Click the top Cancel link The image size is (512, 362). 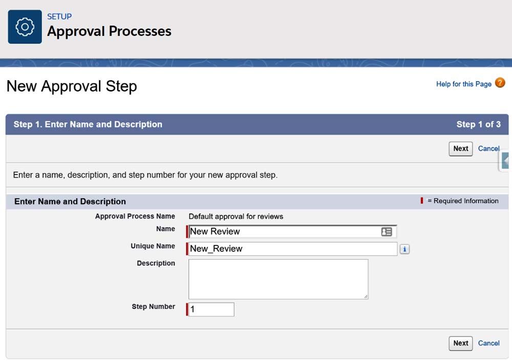click(488, 149)
